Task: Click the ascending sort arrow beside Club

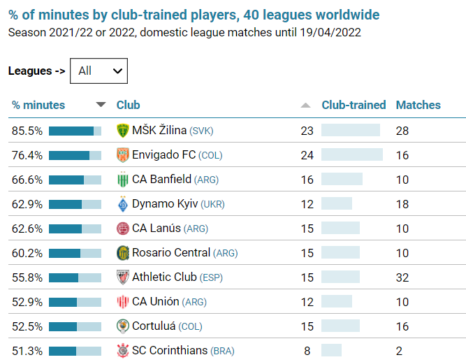Action: click(305, 106)
